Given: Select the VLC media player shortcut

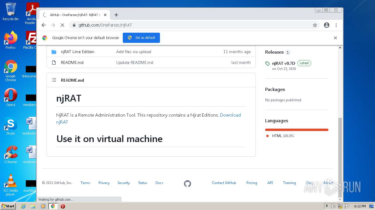Looking at the screenshot, I should (x=11, y=185).
